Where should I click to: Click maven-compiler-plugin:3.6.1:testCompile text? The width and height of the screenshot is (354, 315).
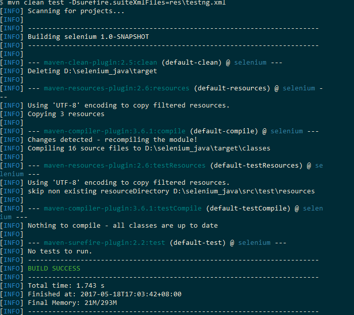[x=122, y=208]
